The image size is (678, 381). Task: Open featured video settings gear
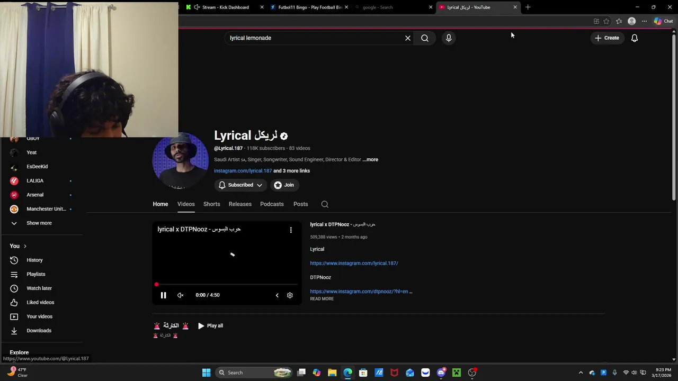pyautogui.click(x=290, y=295)
